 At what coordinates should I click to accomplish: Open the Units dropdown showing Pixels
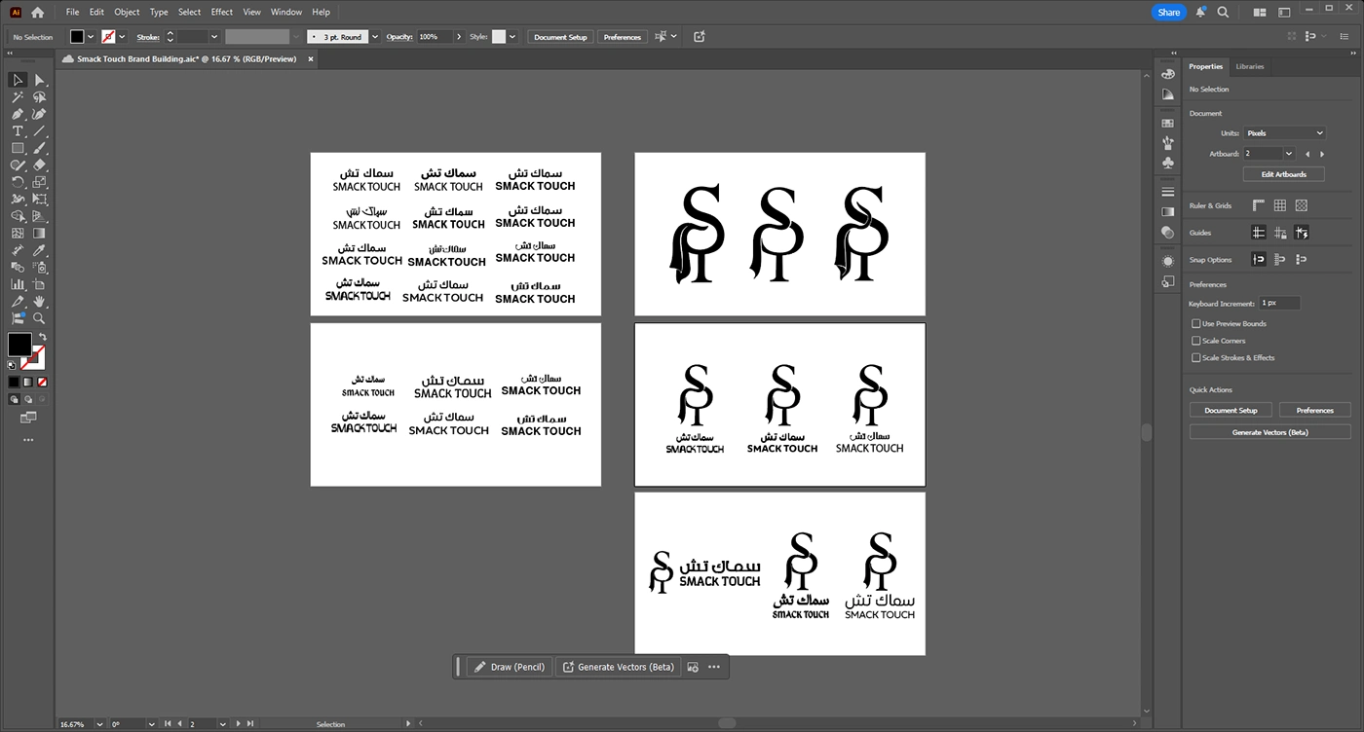tap(1284, 133)
